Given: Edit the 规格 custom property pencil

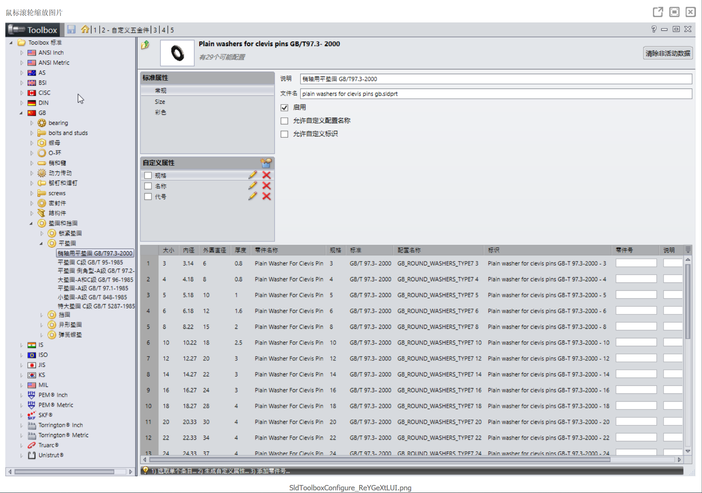Looking at the screenshot, I should point(252,175).
